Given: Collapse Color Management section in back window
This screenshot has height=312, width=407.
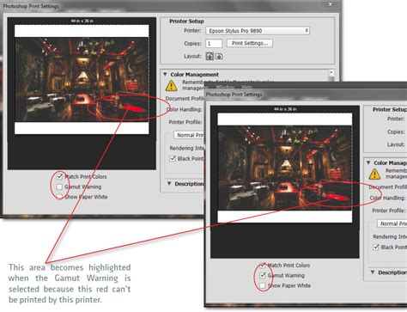Looking at the screenshot, I should point(165,74).
